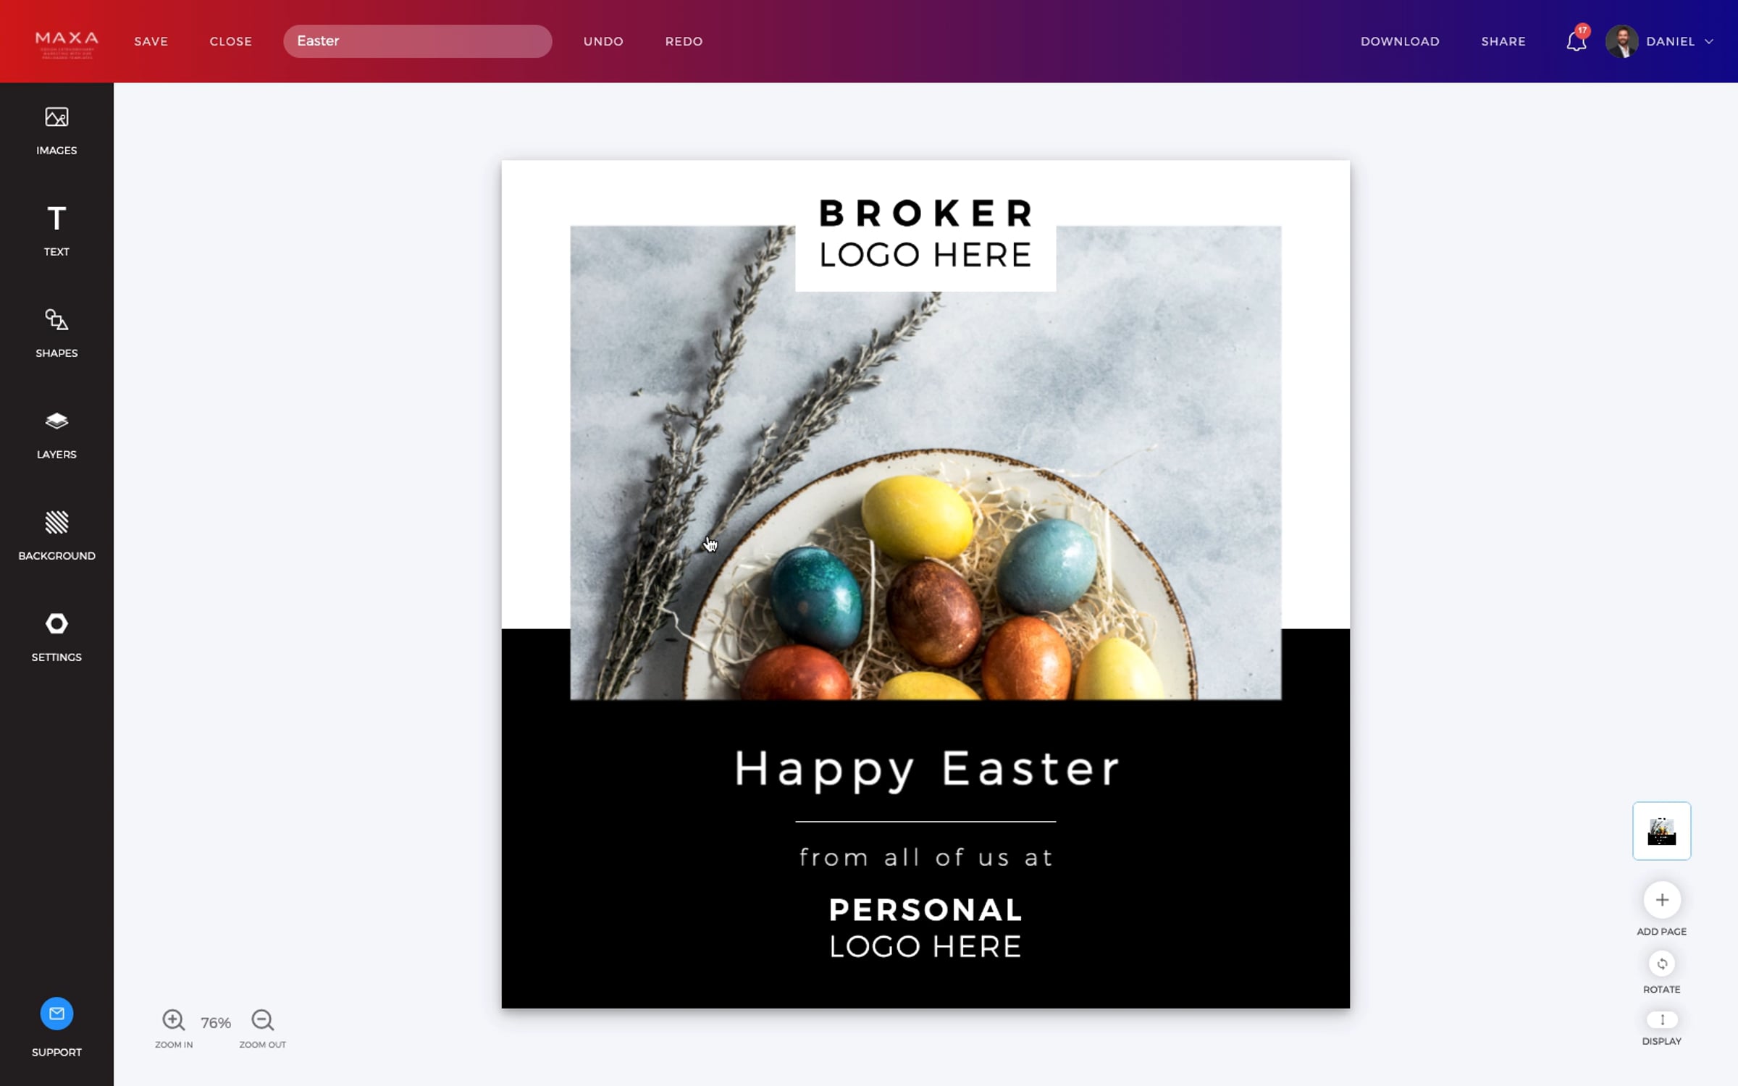Open the notifications bell
The width and height of the screenshot is (1738, 1086).
pyautogui.click(x=1577, y=41)
